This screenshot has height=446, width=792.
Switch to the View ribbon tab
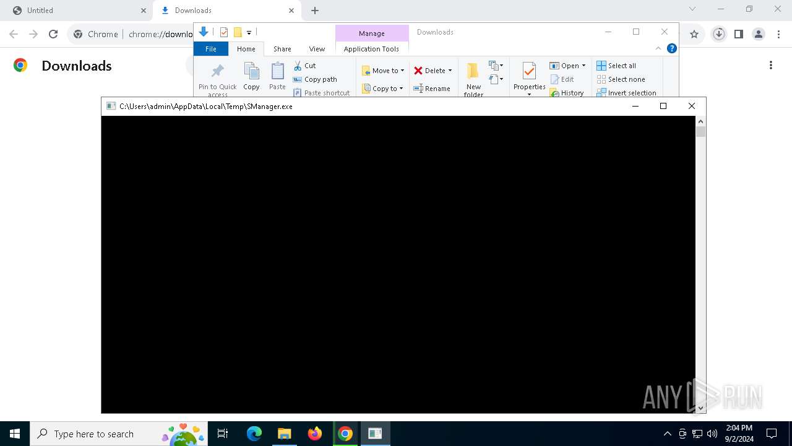317,49
